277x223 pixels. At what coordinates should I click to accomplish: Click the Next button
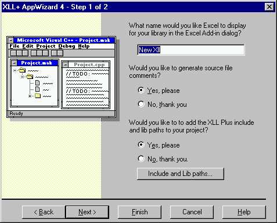(87, 212)
